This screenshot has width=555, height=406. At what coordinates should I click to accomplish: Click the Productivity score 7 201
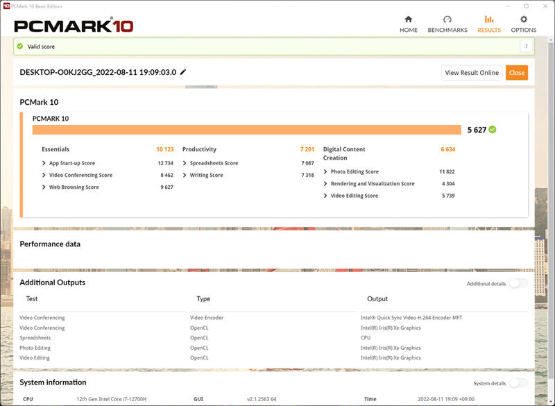[307, 149]
